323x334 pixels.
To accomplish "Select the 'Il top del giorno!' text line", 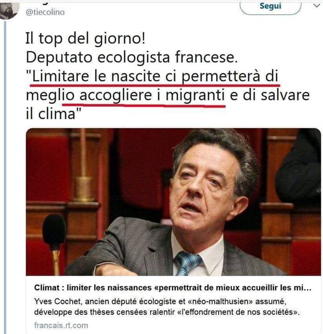I will (x=85, y=39).
